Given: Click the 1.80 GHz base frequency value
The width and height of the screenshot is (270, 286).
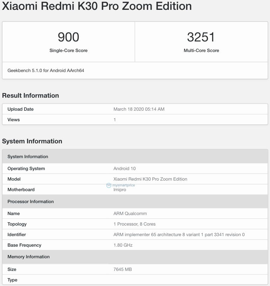Looking at the screenshot, I should (123, 245).
